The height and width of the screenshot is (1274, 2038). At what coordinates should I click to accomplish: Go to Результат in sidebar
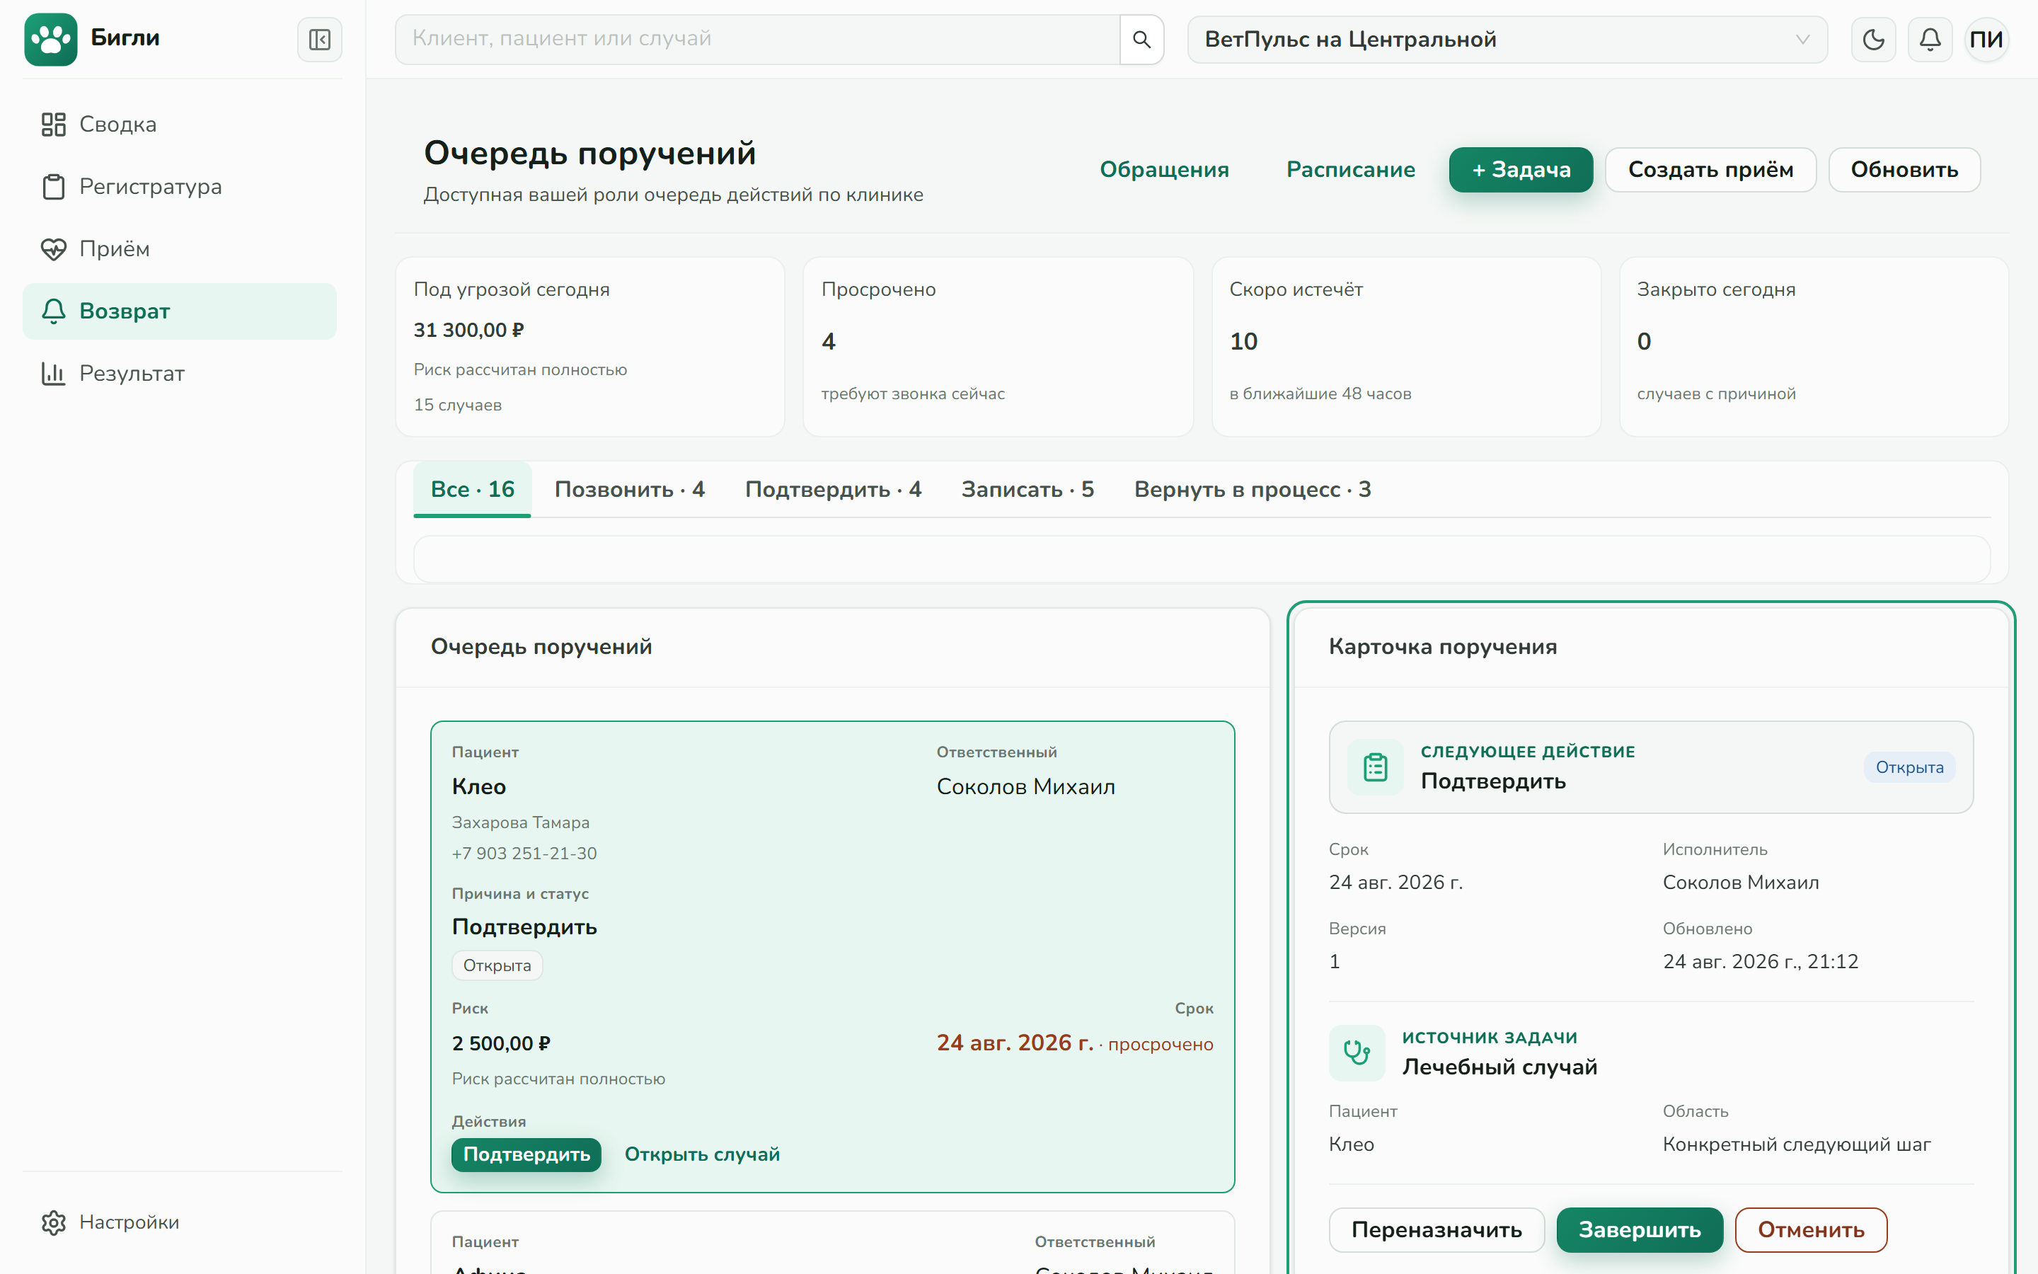tap(179, 373)
